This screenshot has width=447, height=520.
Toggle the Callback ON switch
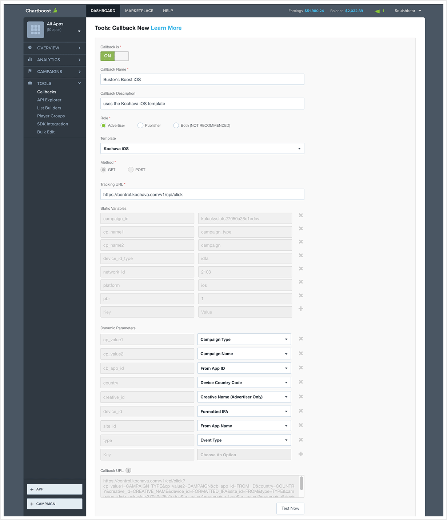pos(115,56)
